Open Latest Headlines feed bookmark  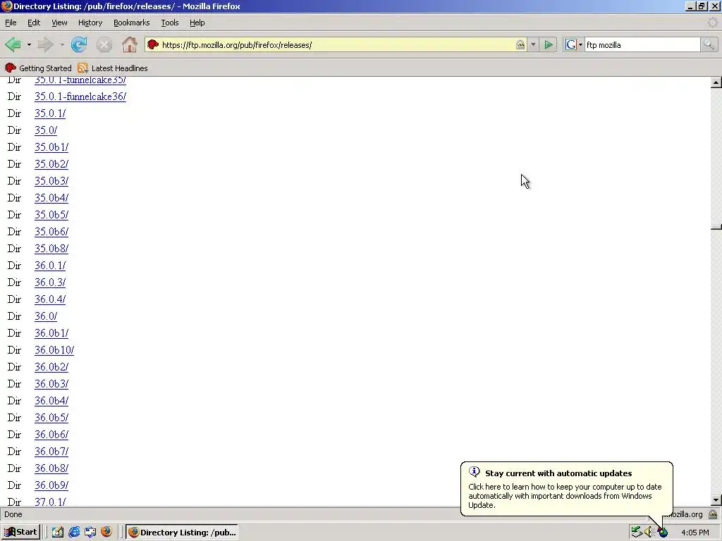pyautogui.click(x=113, y=68)
